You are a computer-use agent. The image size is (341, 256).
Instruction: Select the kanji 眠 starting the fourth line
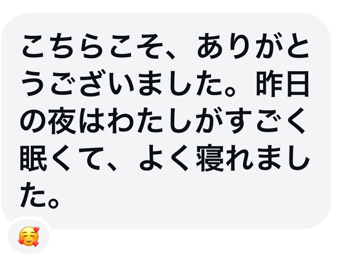click(33, 158)
